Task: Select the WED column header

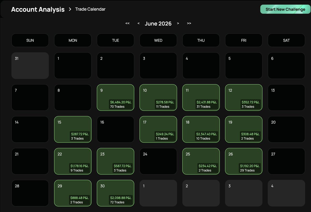Action: [x=158, y=40]
